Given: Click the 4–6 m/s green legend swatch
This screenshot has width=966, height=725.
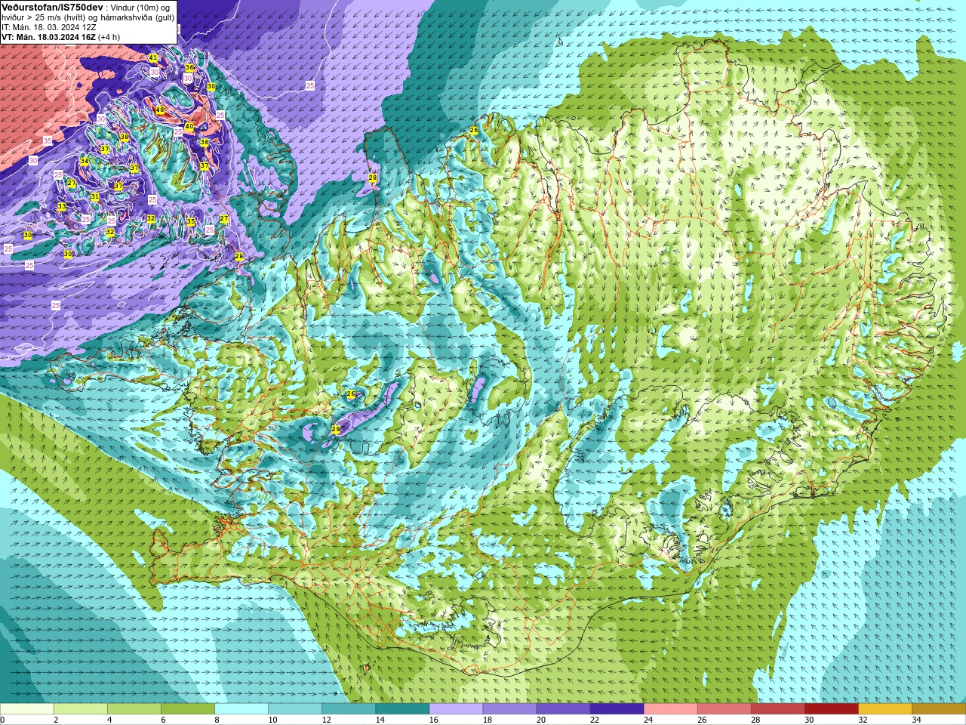Looking at the screenshot, I should click(x=134, y=708).
